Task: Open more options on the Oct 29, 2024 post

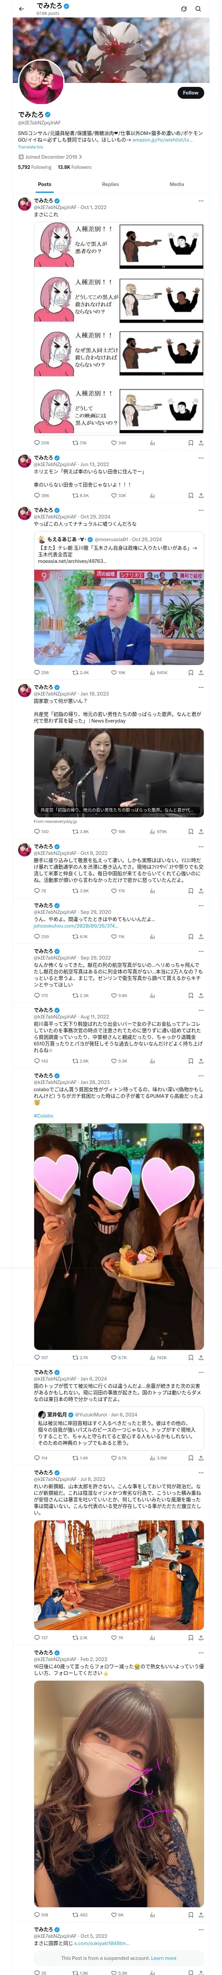Action: tap(201, 510)
